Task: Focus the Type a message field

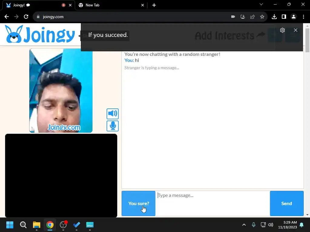Action: pos(213,203)
